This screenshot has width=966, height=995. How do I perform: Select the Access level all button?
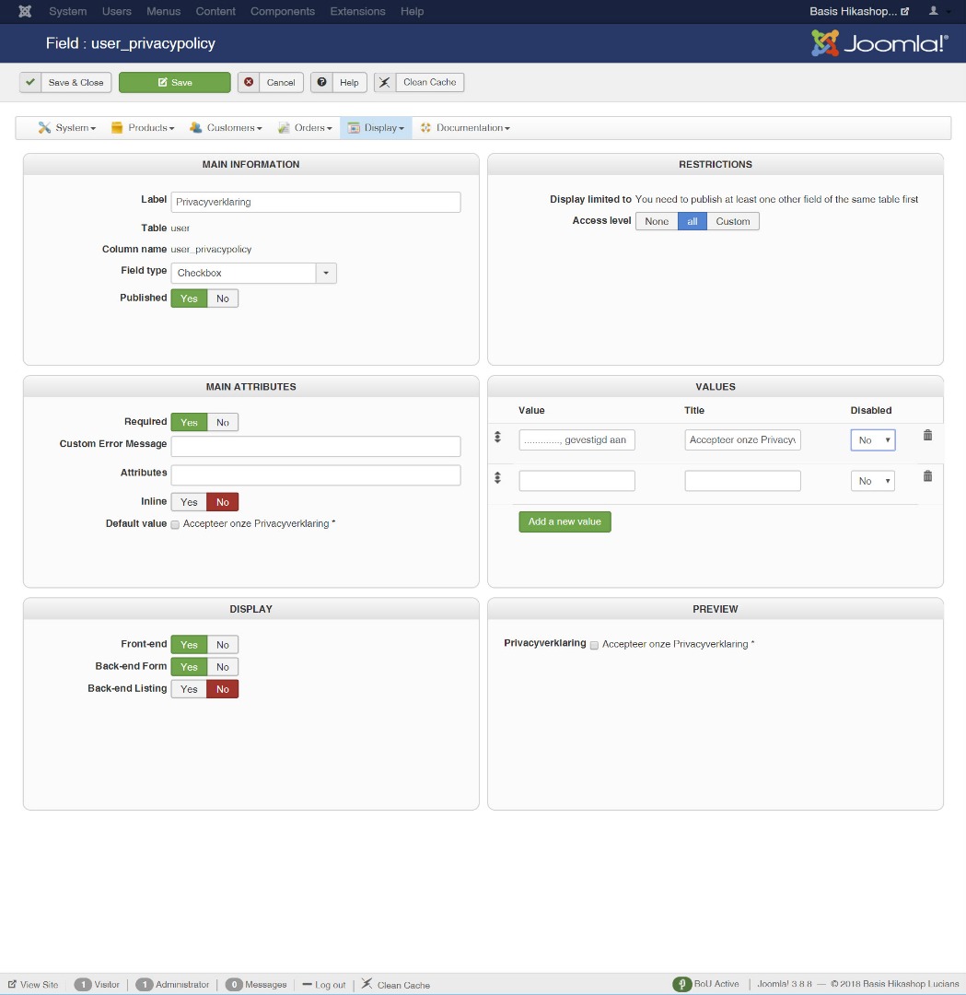pos(692,221)
